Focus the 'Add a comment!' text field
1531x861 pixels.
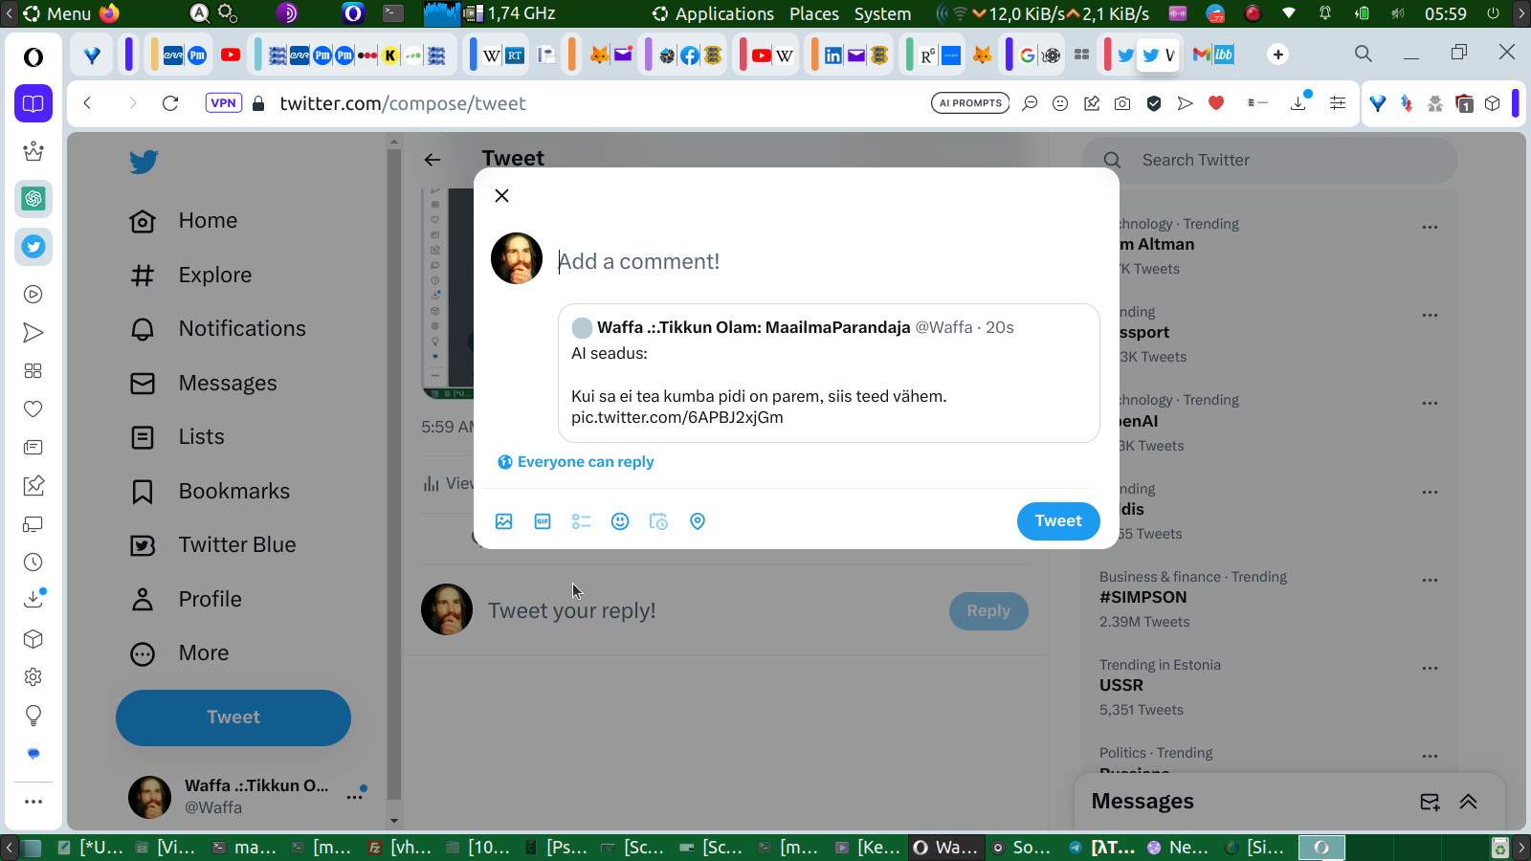(828, 262)
